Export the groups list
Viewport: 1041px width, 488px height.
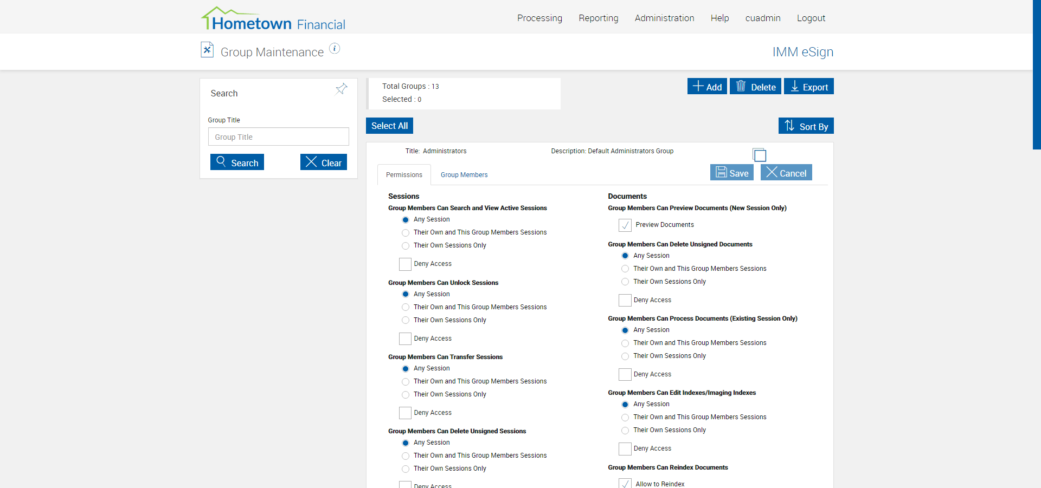tap(809, 87)
